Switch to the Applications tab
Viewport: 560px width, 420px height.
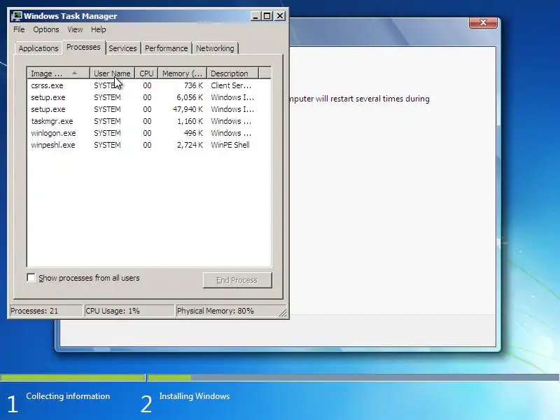[x=38, y=48]
